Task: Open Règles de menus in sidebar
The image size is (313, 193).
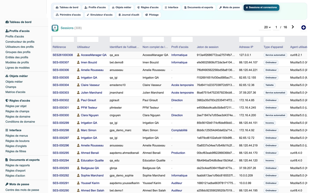Action: pos(17,136)
